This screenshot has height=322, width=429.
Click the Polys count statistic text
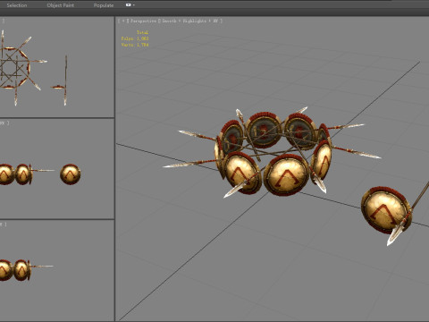[x=135, y=38]
